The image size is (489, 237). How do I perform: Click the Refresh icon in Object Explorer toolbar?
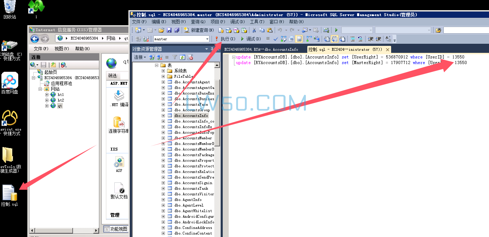click(x=182, y=57)
